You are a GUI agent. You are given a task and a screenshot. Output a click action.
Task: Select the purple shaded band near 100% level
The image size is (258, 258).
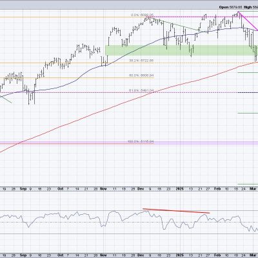tap(129, 143)
